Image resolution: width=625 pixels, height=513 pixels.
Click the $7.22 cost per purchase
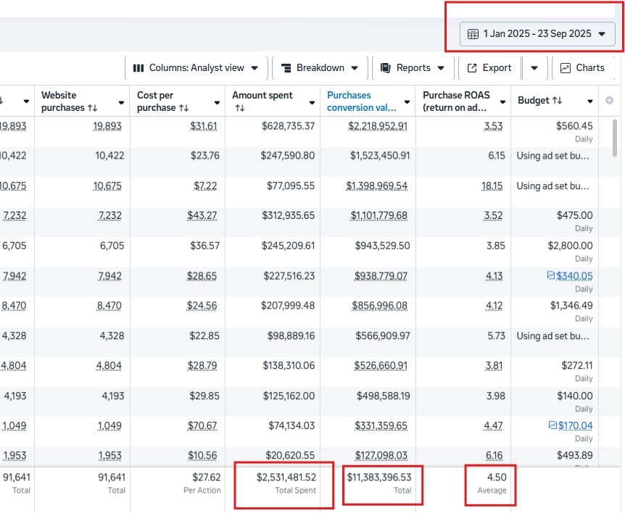point(205,186)
